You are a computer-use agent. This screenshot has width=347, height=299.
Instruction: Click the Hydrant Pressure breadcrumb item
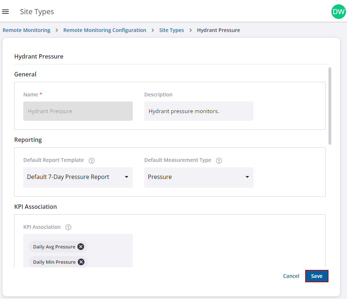tap(218, 30)
